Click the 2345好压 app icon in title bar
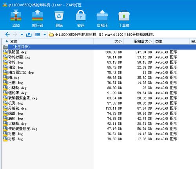The height and width of the screenshot is (169, 196). coord(5,5)
